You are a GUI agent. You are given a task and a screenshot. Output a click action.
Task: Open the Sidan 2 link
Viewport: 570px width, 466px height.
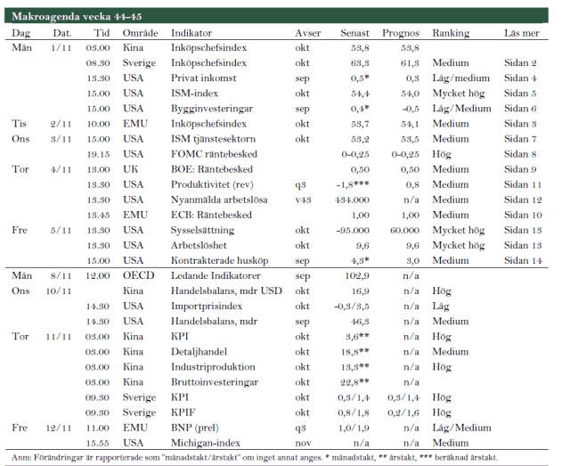click(x=520, y=63)
